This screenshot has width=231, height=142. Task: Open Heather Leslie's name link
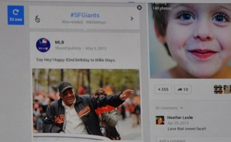point(180,118)
